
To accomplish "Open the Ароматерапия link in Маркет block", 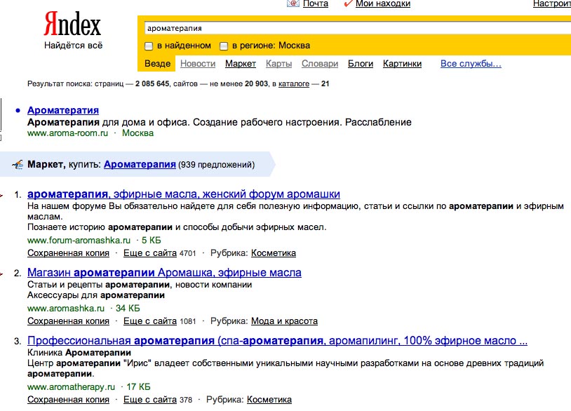I will coord(140,165).
